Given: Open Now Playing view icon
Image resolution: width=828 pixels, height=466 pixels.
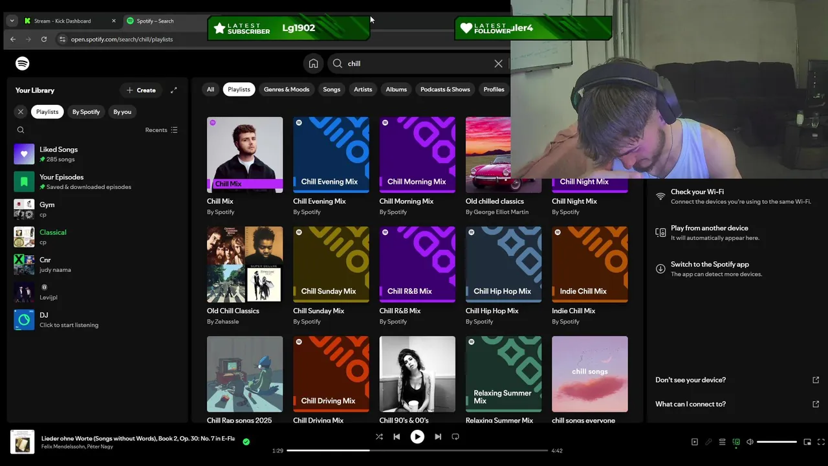Looking at the screenshot, I should [695, 442].
